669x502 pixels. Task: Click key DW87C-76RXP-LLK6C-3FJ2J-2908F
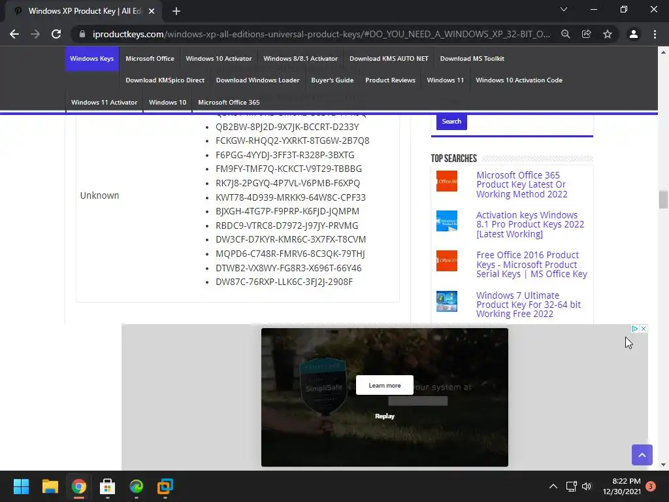[284, 282]
